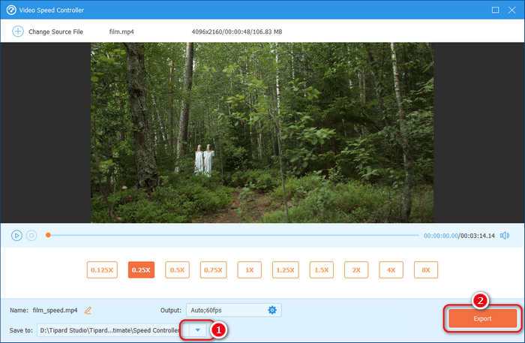Click the pencil icon to rename output
The height and width of the screenshot is (343, 525).
[88, 310]
